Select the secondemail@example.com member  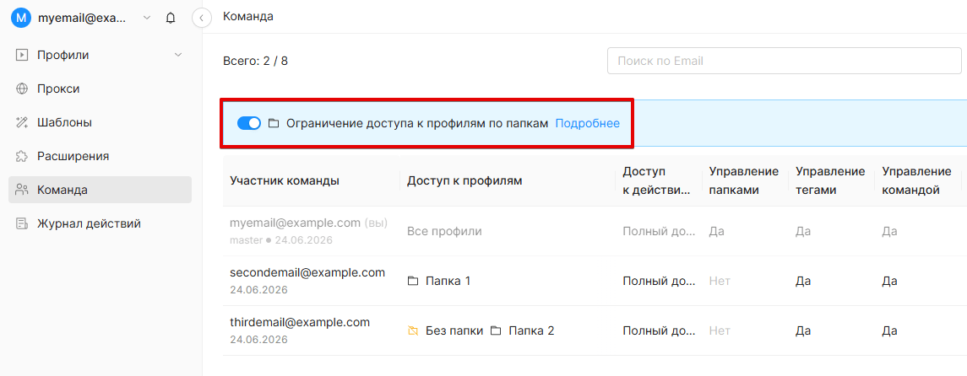point(307,272)
